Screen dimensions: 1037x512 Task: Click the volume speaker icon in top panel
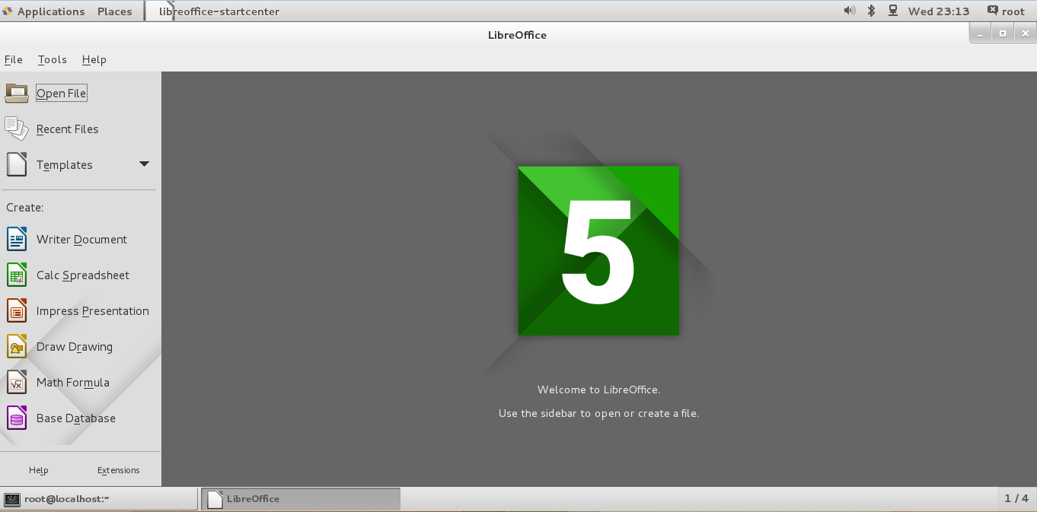pos(850,11)
